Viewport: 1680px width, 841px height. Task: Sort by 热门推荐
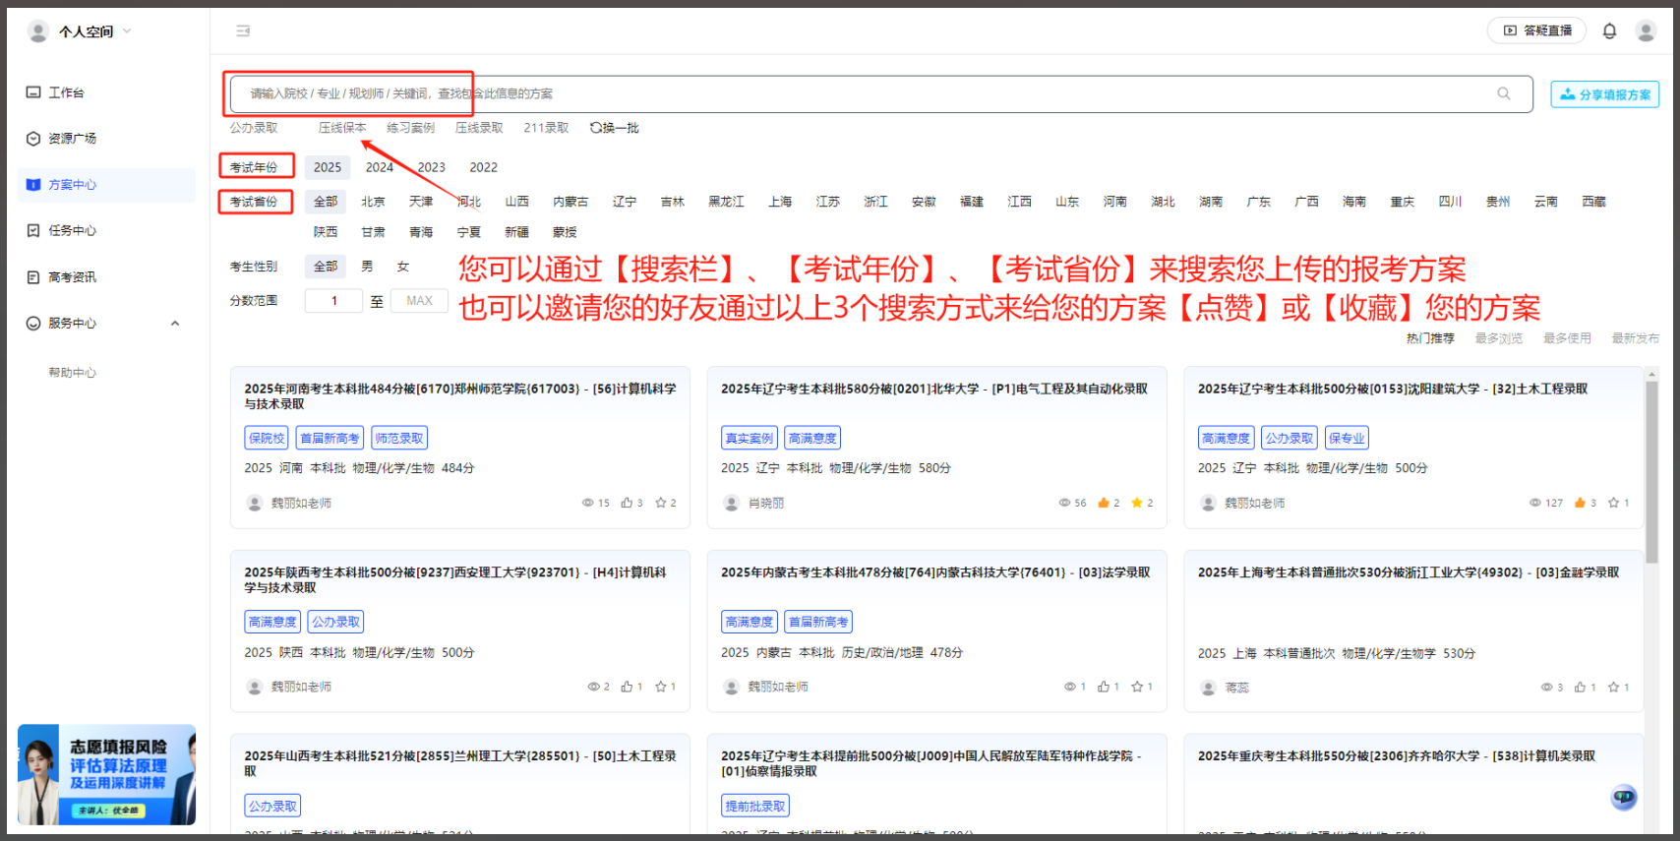1430,338
